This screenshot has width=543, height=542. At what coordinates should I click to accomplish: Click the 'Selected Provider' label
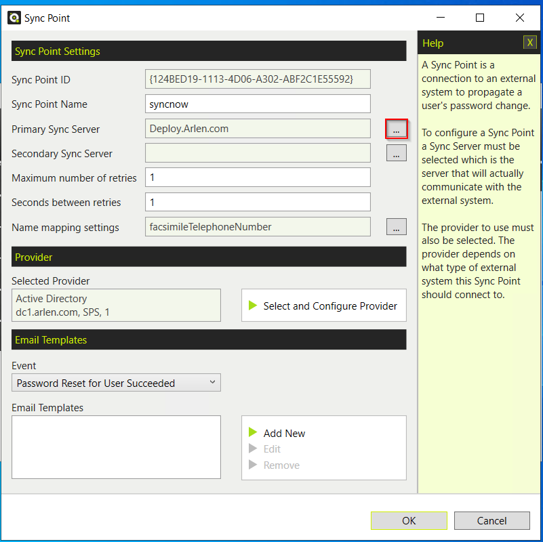pos(51,281)
